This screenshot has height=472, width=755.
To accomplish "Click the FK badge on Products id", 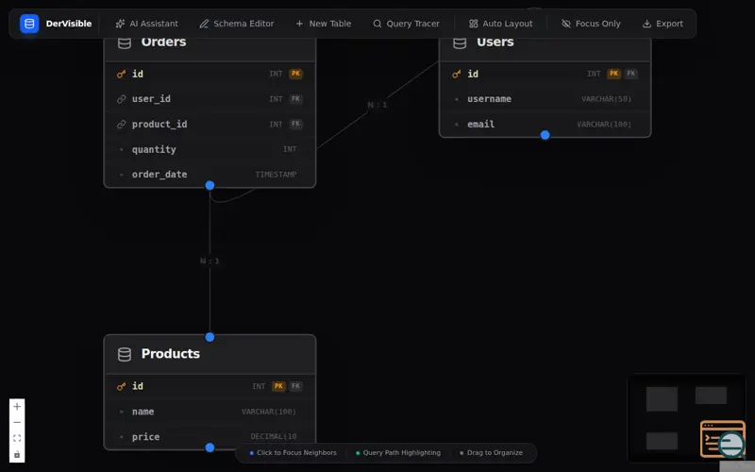I will pyautogui.click(x=295, y=386).
